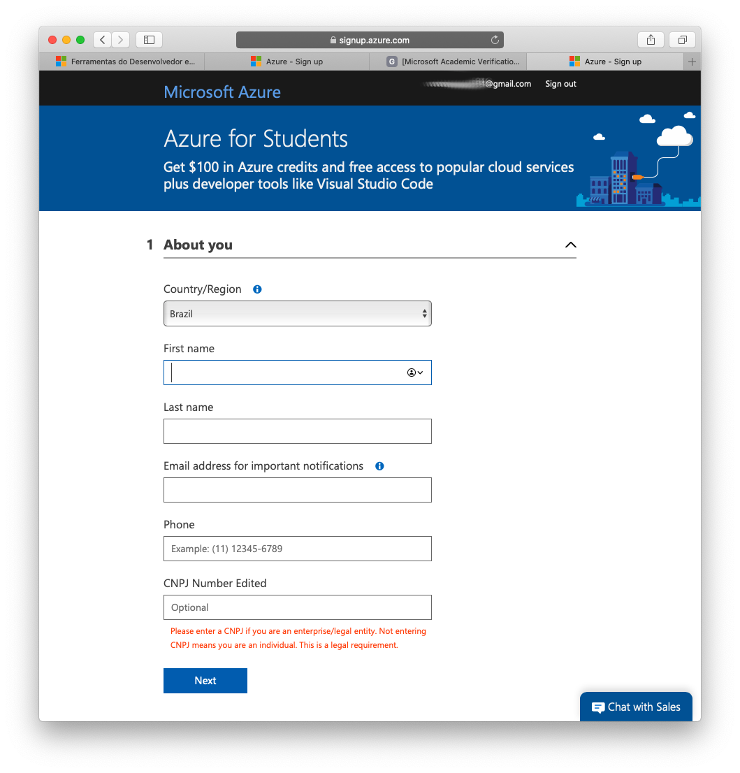Viewport: 740px width, 773px height.
Task: Click the signup.azure.com address bar
Action: (370, 40)
